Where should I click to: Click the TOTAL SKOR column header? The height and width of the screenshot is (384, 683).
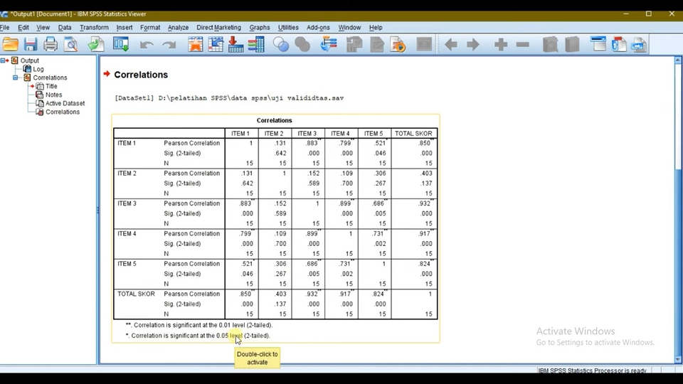[413, 134]
